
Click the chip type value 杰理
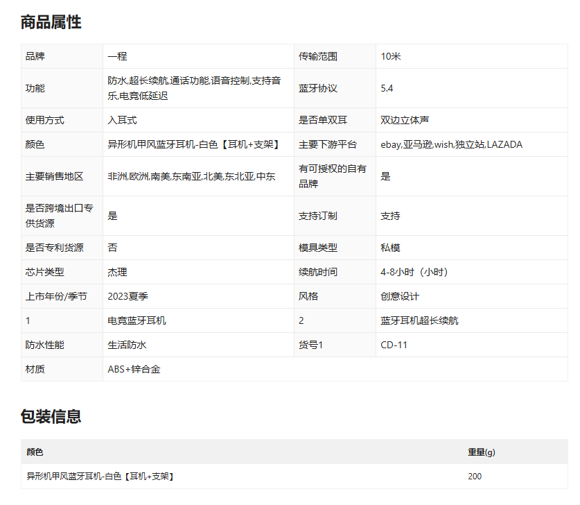tap(117, 272)
